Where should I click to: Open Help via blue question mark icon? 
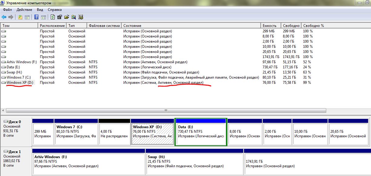pos(37,17)
